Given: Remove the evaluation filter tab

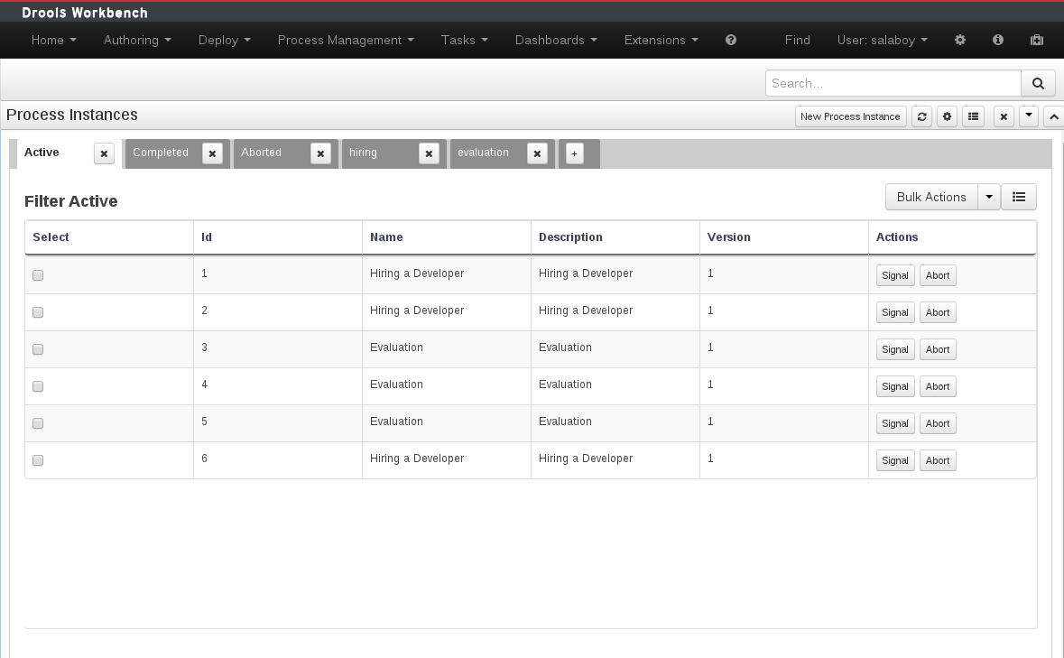Looking at the screenshot, I should (537, 154).
